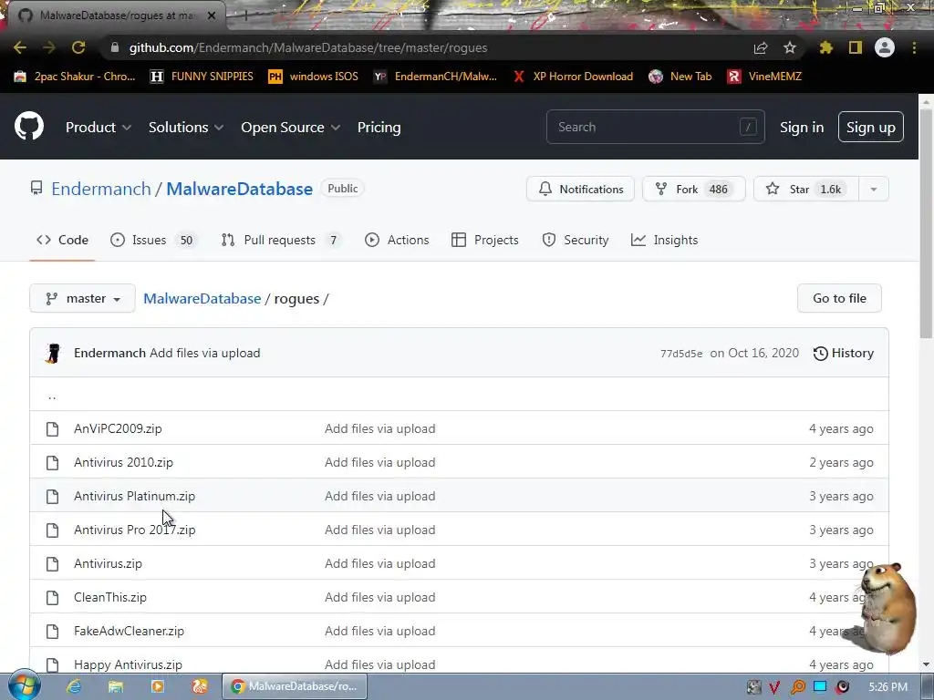Click Sign in link
Image resolution: width=934 pixels, height=700 pixels.
tap(802, 128)
